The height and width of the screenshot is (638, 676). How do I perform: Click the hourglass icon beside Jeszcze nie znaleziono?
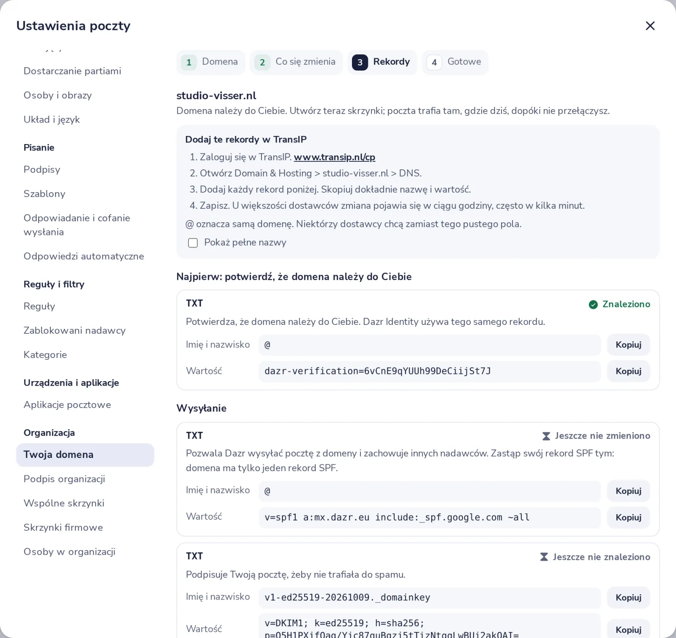click(x=544, y=557)
